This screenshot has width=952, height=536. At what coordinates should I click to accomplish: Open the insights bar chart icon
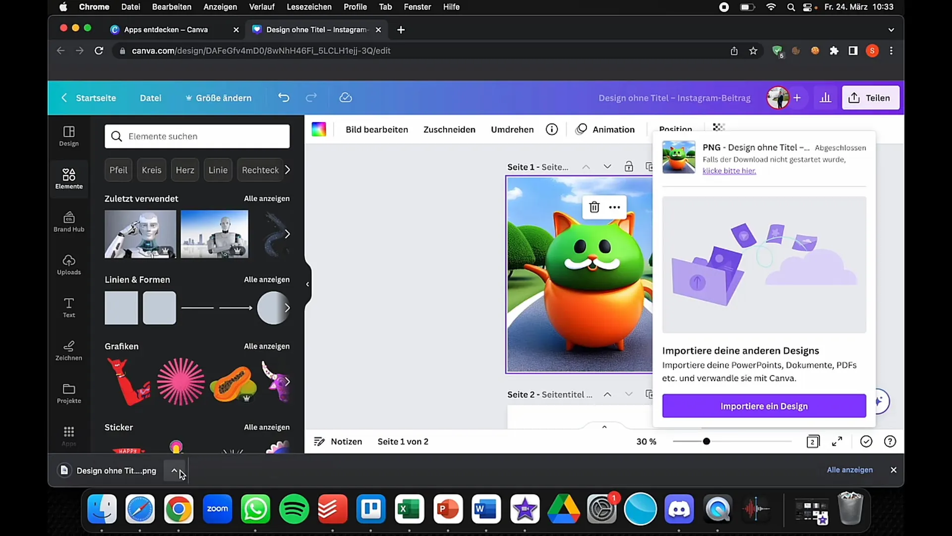click(x=826, y=98)
